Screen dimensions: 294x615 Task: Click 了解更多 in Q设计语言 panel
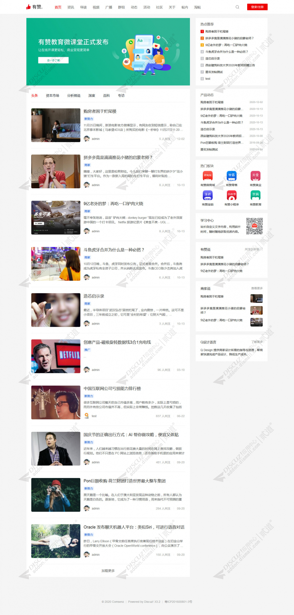point(257,342)
